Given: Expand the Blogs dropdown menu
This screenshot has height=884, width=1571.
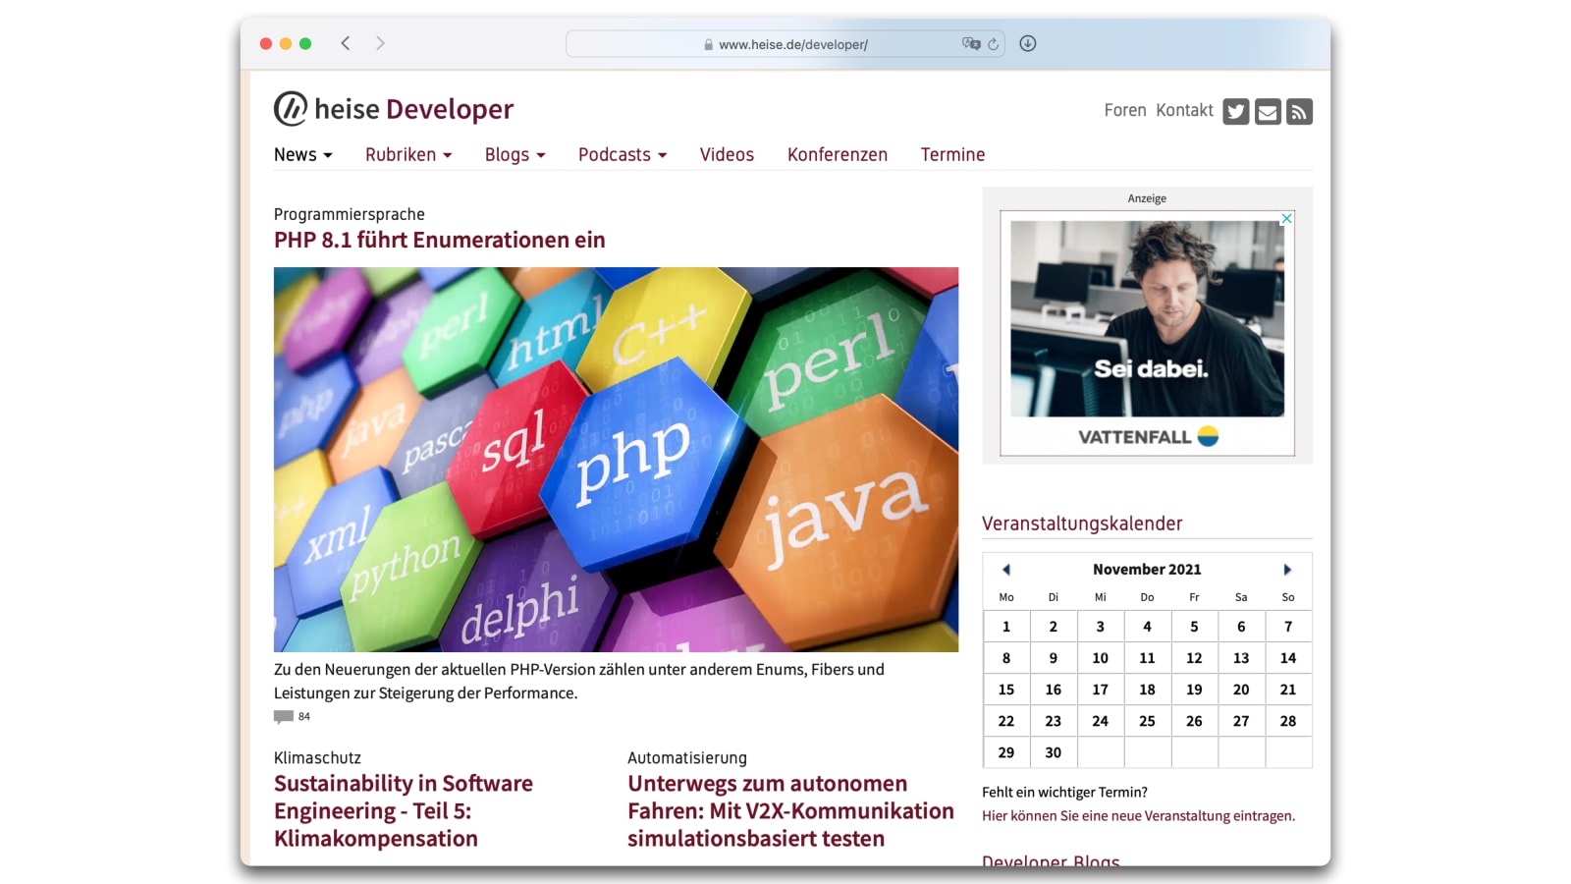Looking at the screenshot, I should pyautogui.click(x=515, y=155).
